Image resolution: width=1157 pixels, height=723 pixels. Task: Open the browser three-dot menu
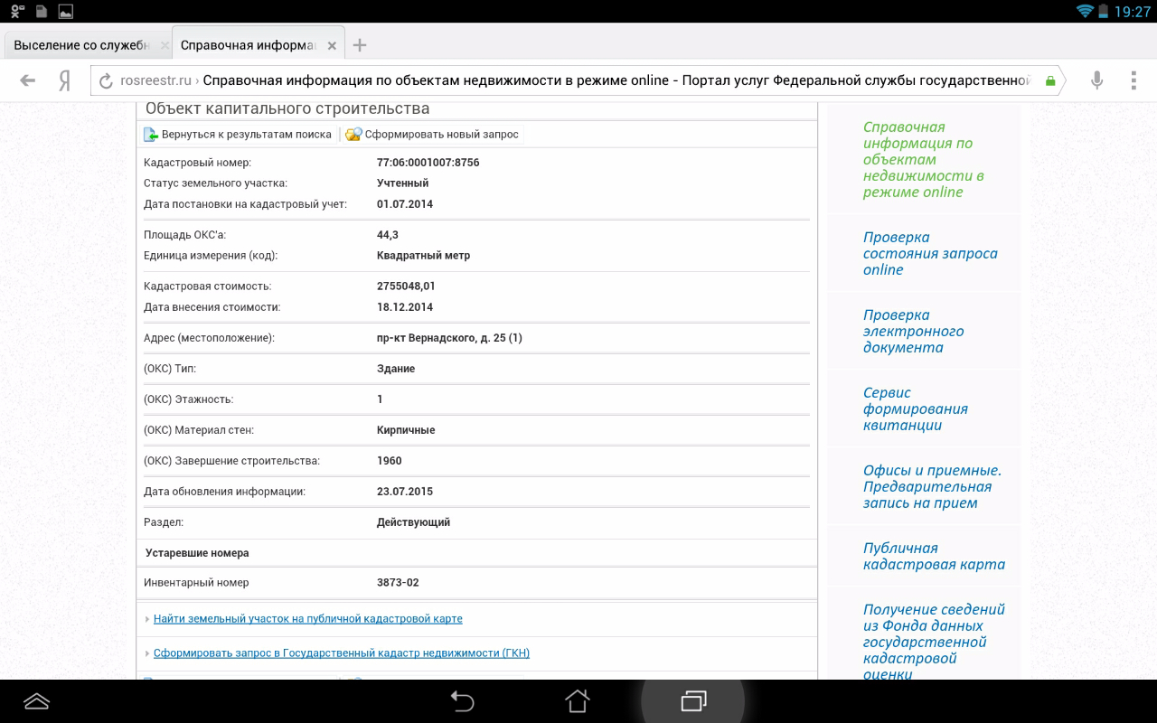coord(1133,80)
